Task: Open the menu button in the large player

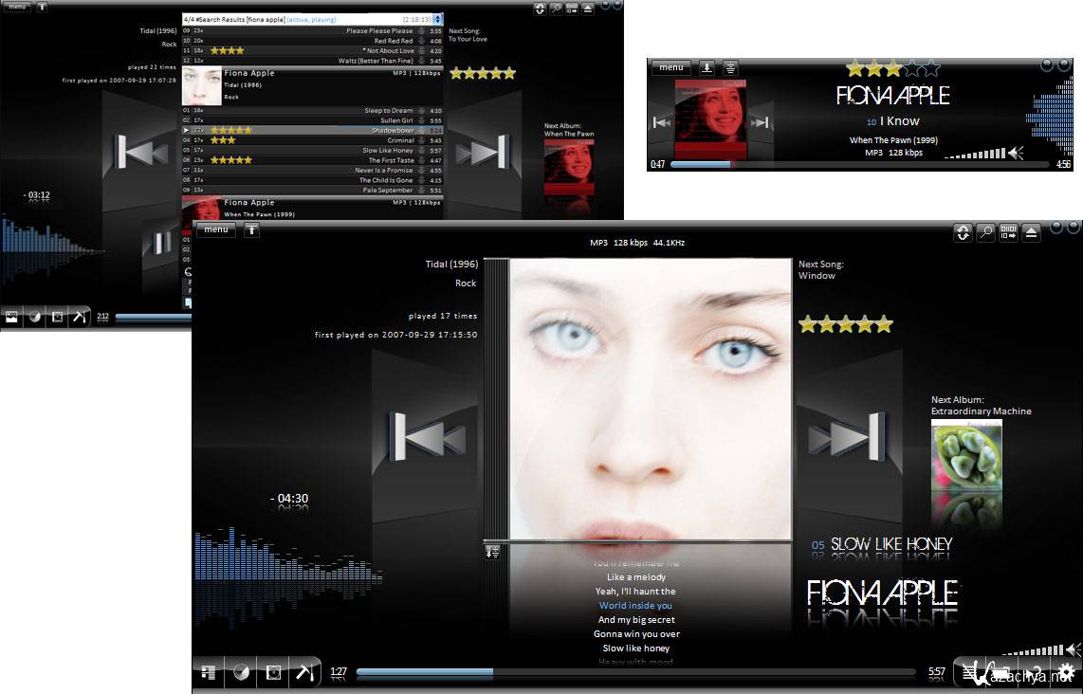Action: point(215,229)
